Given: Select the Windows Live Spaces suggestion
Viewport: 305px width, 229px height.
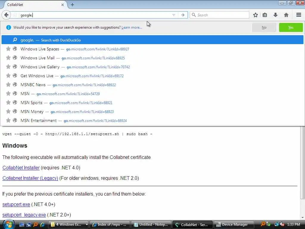Looking at the screenshot, I should [x=152, y=49].
